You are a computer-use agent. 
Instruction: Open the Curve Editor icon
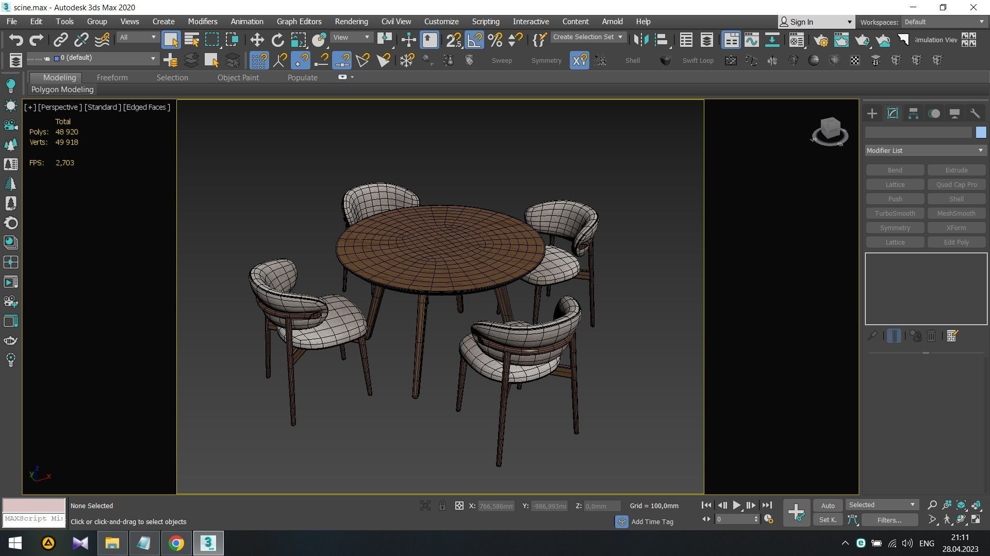click(x=751, y=40)
